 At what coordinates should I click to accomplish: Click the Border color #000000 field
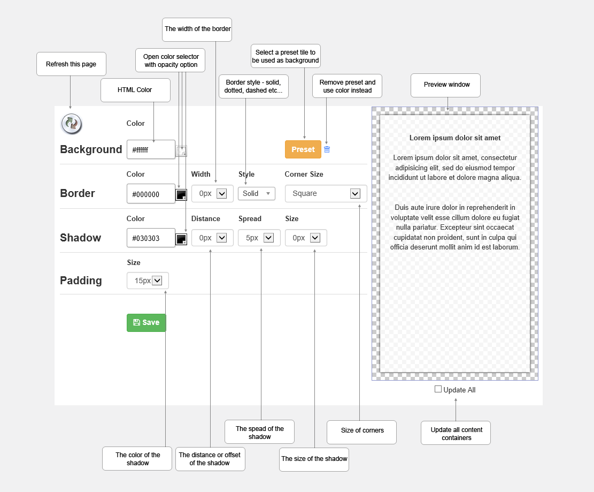[x=151, y=194]
